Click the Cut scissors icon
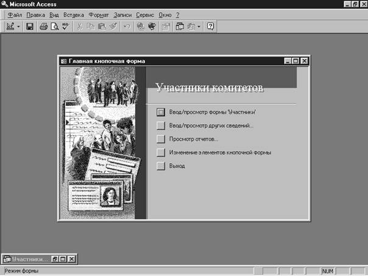 tap(80, 26)
